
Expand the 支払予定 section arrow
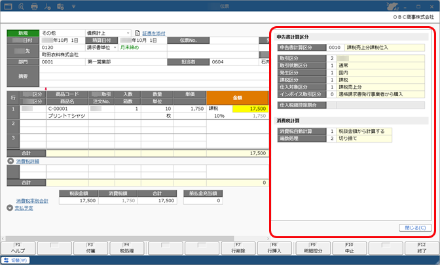point(10,208)
